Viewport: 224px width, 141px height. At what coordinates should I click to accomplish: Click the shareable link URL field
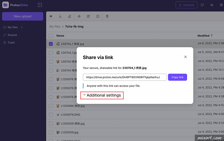(125, 77)
